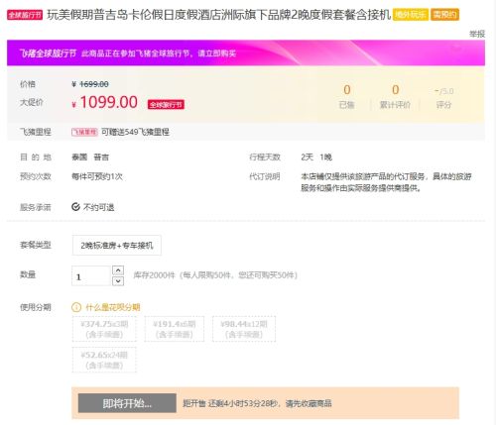Click the quantity increase arrow
The height and width of the screenshot is (425, 496).
click(118, 270)
